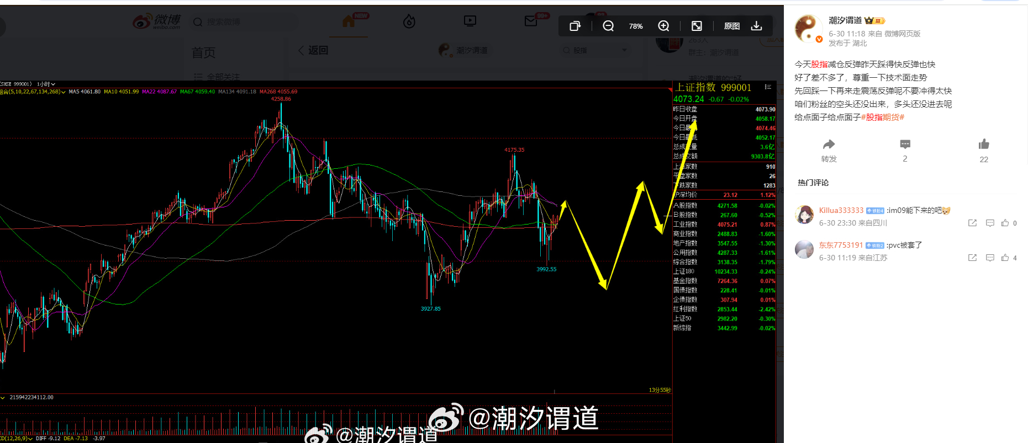Click the 4258.86 peak price label on chart
The width and height of the screenshot is (1028, 443).
[x=281, y=99]
